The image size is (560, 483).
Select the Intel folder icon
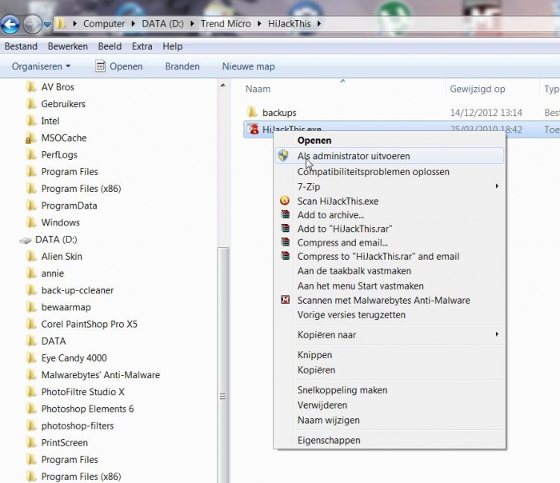point(31,121)
